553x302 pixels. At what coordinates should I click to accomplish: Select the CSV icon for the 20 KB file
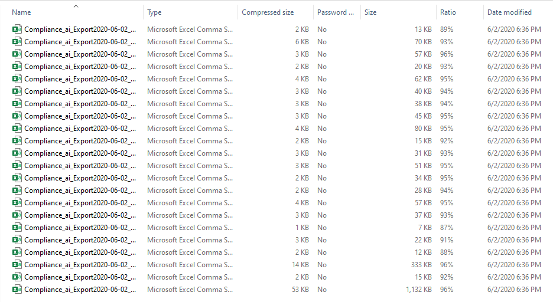[x=17, y=67]
